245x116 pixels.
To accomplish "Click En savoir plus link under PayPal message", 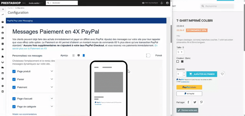I will [185, 82].
